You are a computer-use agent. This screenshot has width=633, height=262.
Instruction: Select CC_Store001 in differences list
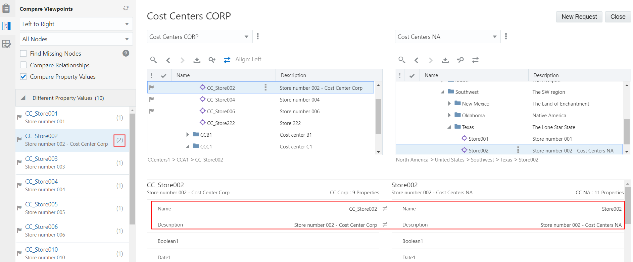tap(72, 118)
